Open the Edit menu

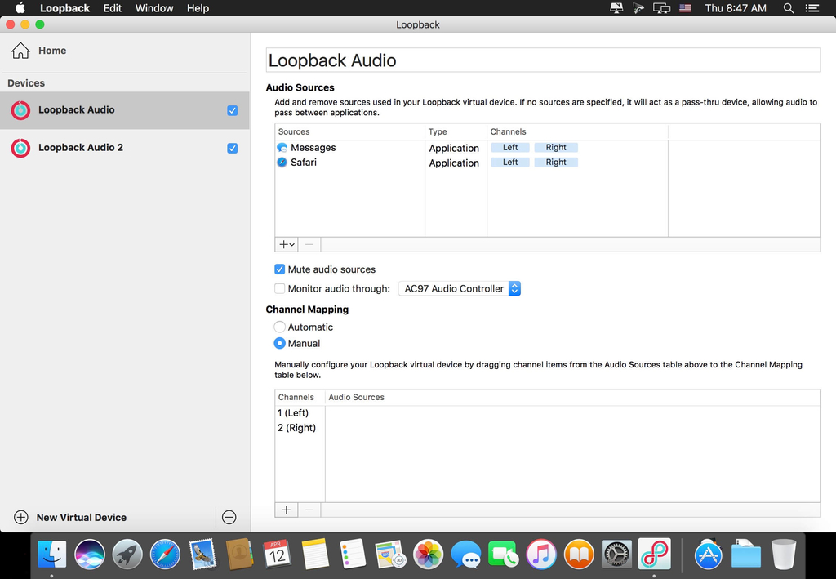click(113, 8)
